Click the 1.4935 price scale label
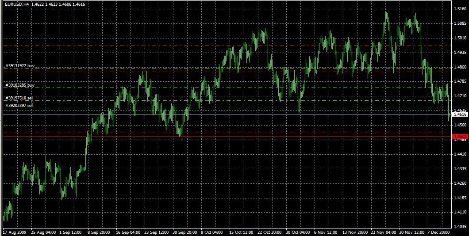 459,53
